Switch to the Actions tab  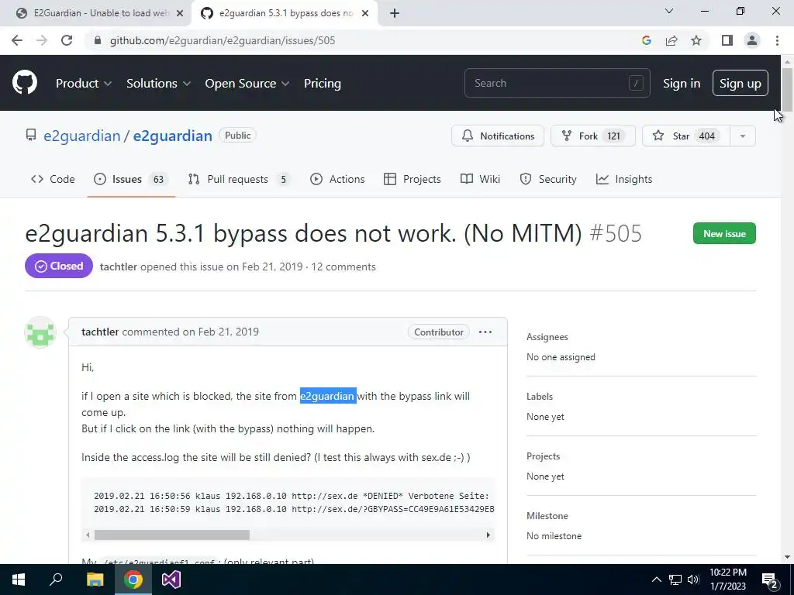337,179
